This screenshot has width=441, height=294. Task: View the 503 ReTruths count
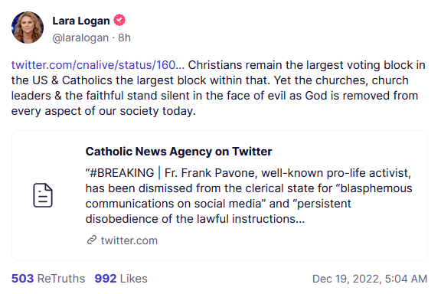[48, 279]
